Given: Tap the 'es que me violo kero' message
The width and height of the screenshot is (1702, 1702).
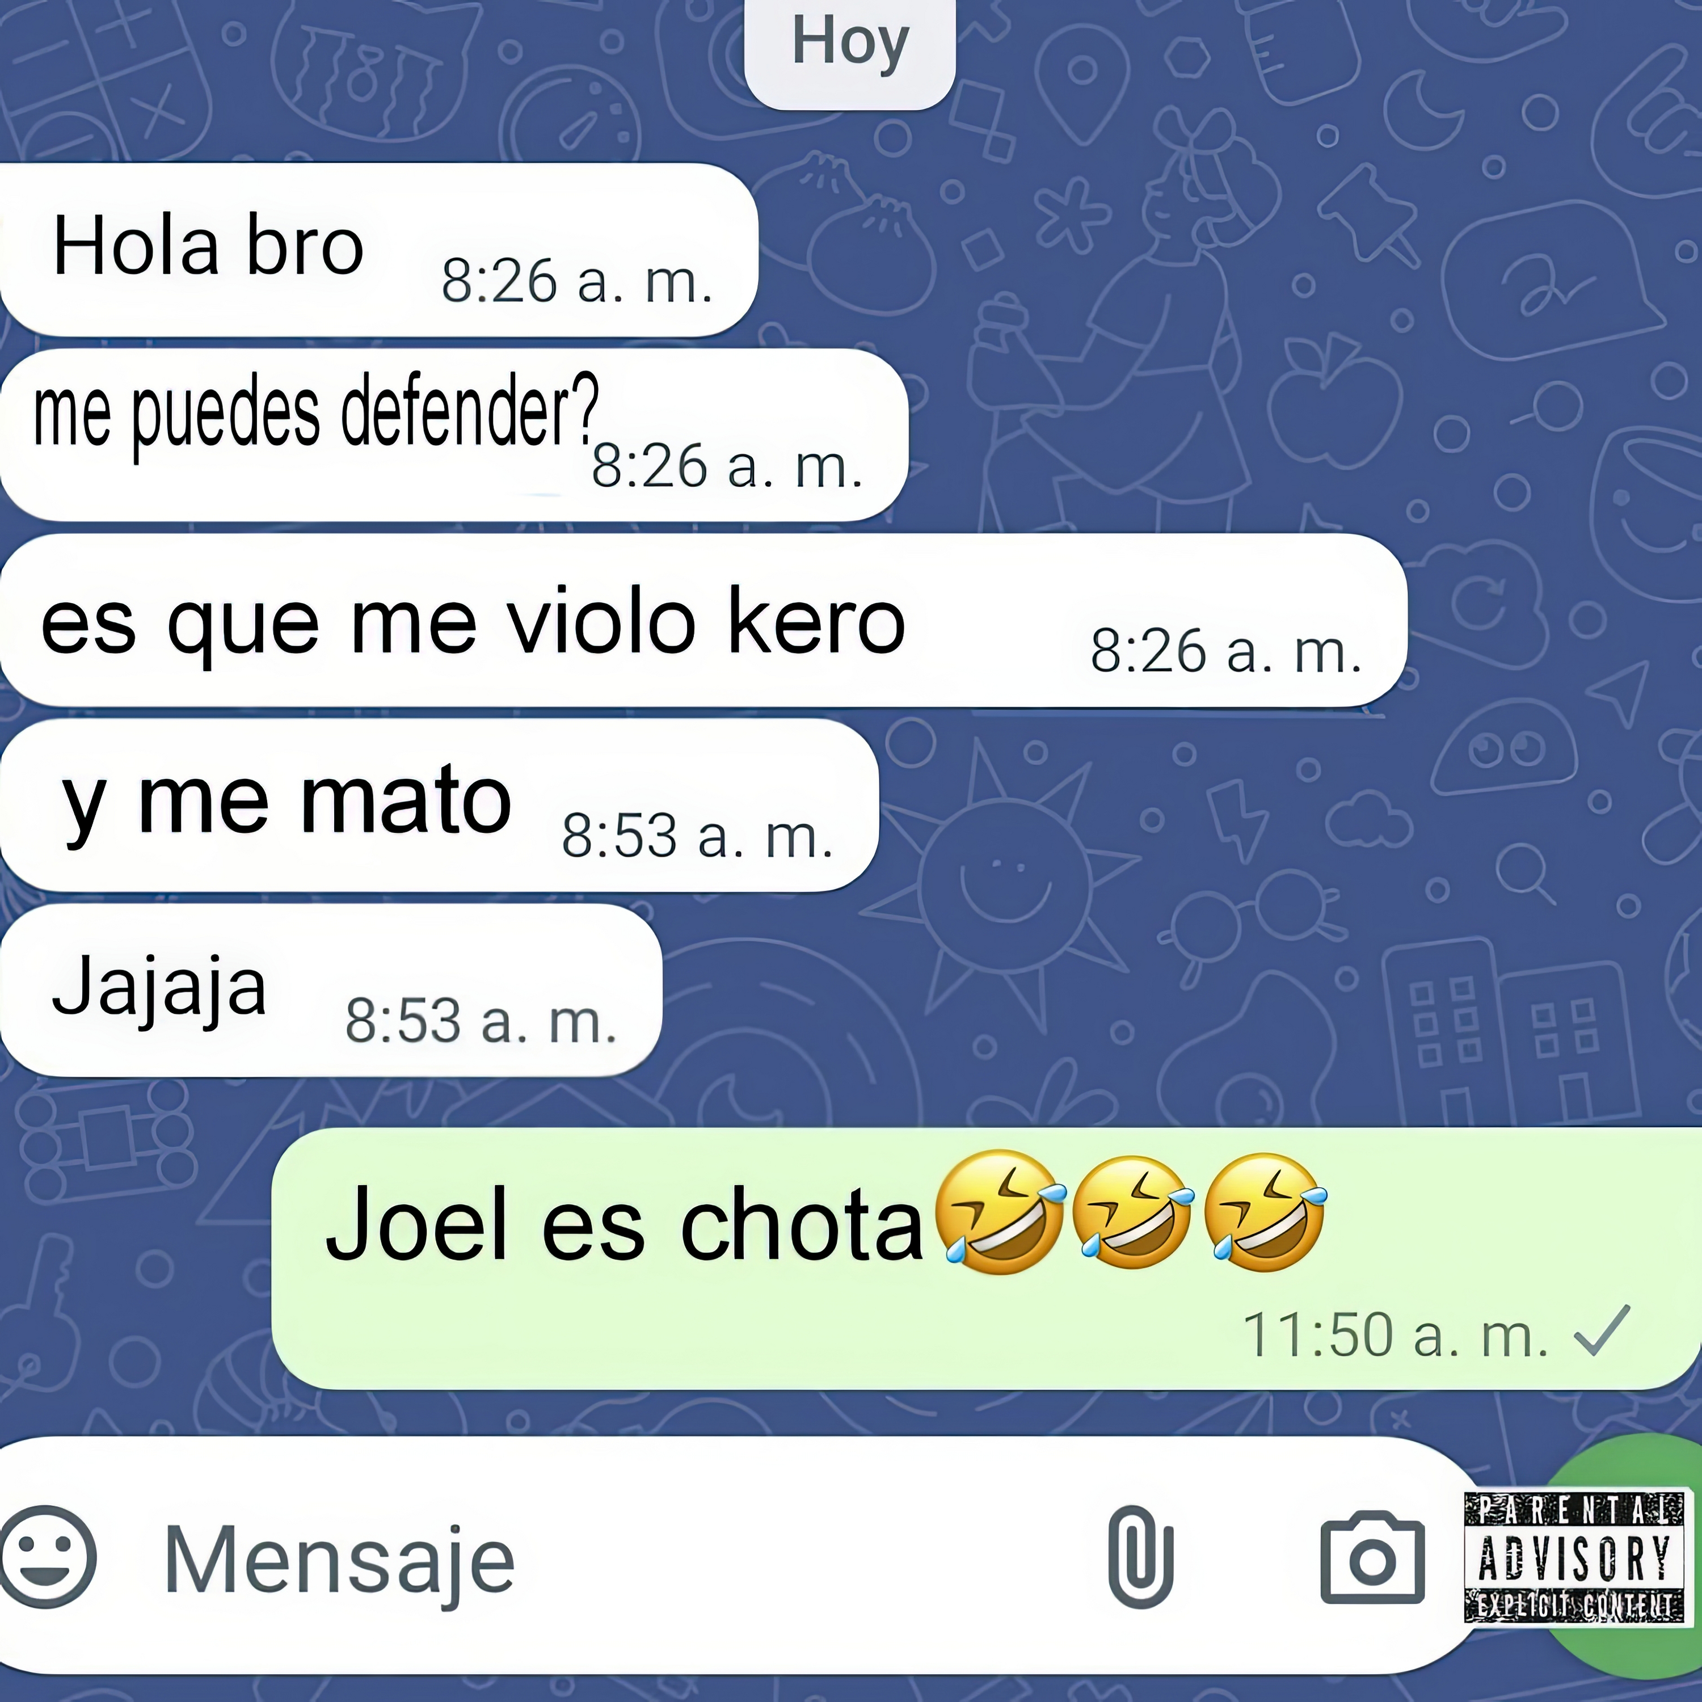Looking at the screenshot, I should 703,620.
